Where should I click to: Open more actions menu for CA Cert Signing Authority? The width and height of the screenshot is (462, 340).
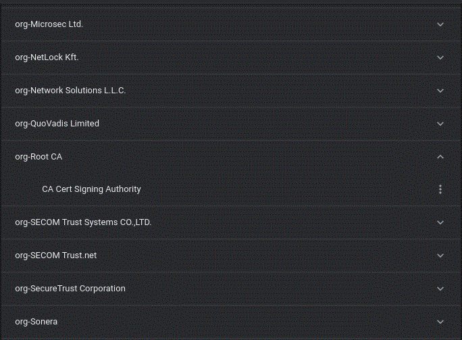(440, 189)
